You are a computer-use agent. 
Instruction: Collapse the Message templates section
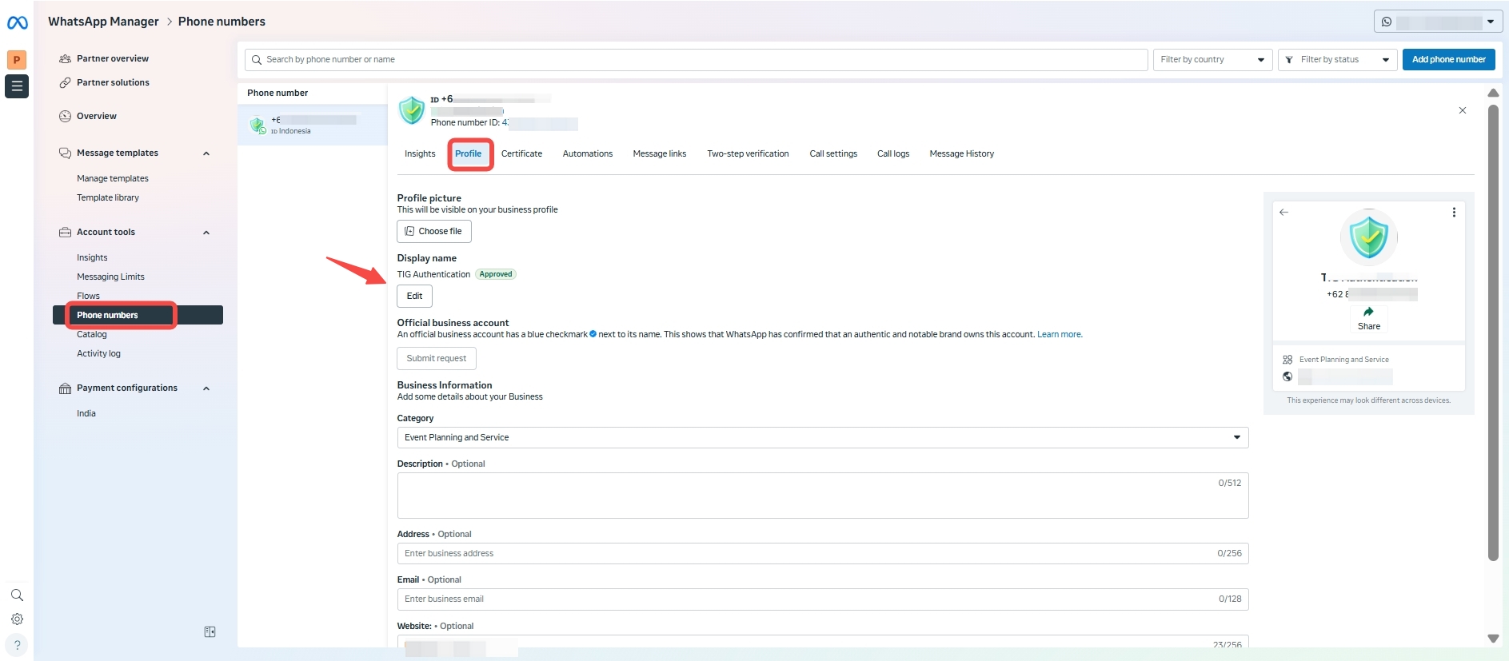[206, 153]
